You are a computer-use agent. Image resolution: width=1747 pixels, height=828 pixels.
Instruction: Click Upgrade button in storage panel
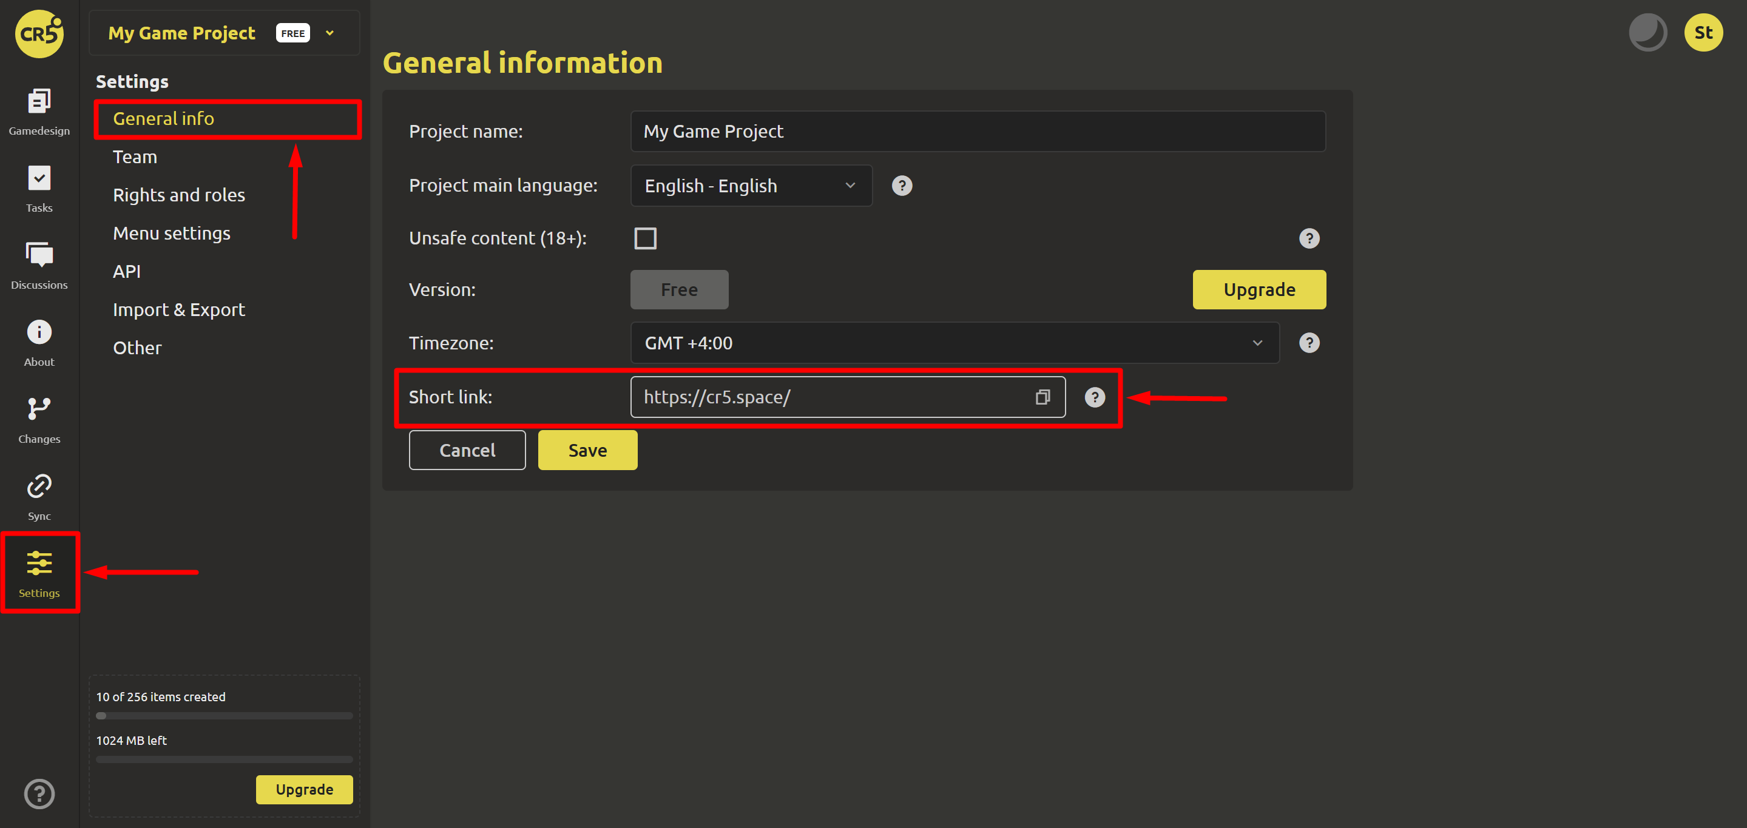coord(304,789)
